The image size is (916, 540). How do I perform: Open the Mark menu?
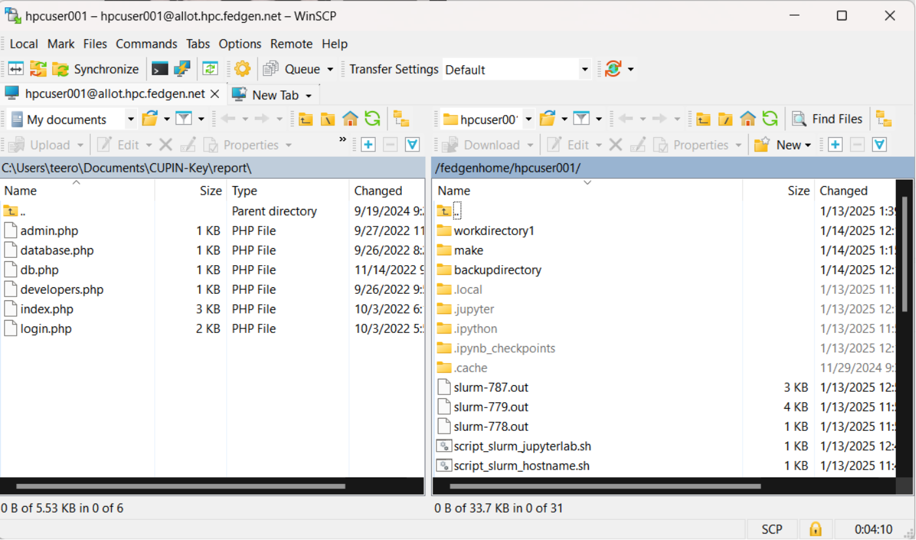tap(61, 44)
